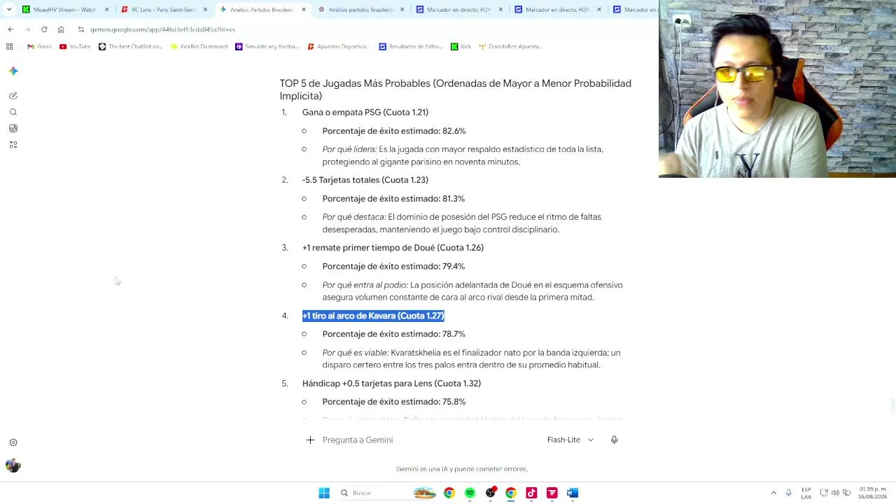Click the highlighted Kavara shot text

tap(373, 316)
